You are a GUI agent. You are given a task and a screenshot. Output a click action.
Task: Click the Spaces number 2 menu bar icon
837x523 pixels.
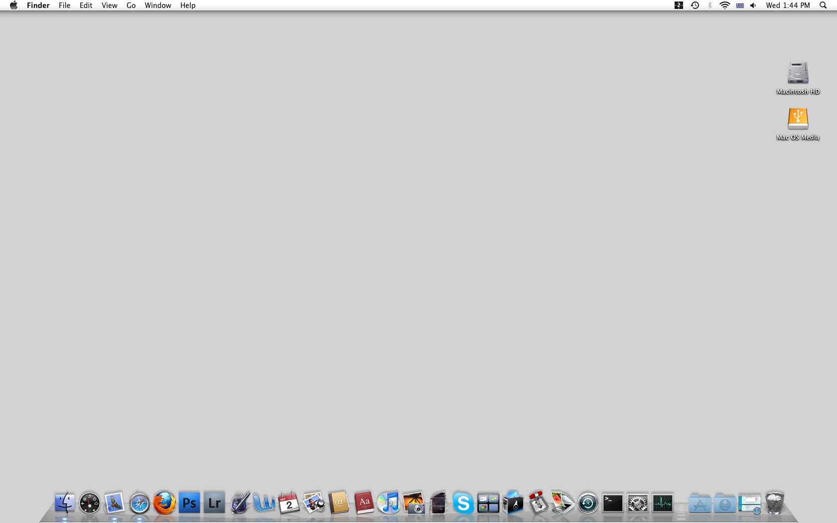pos(679,5)
